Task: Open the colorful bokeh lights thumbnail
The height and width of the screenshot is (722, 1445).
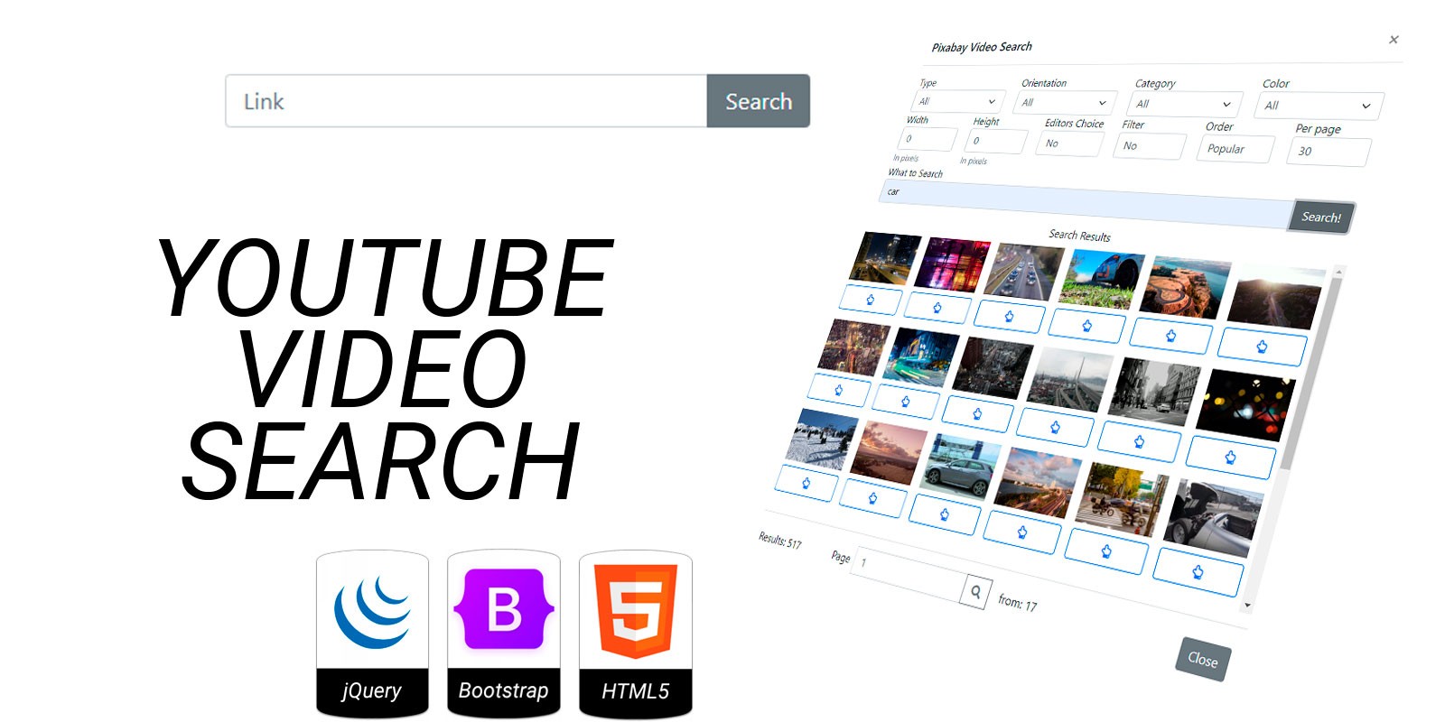Action: coord(1246,404)
